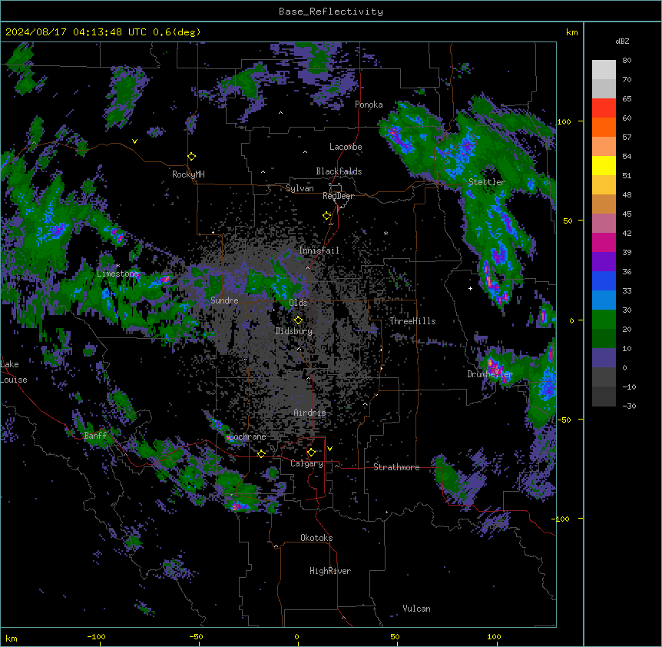Select the Banff label

coord(95,436)
